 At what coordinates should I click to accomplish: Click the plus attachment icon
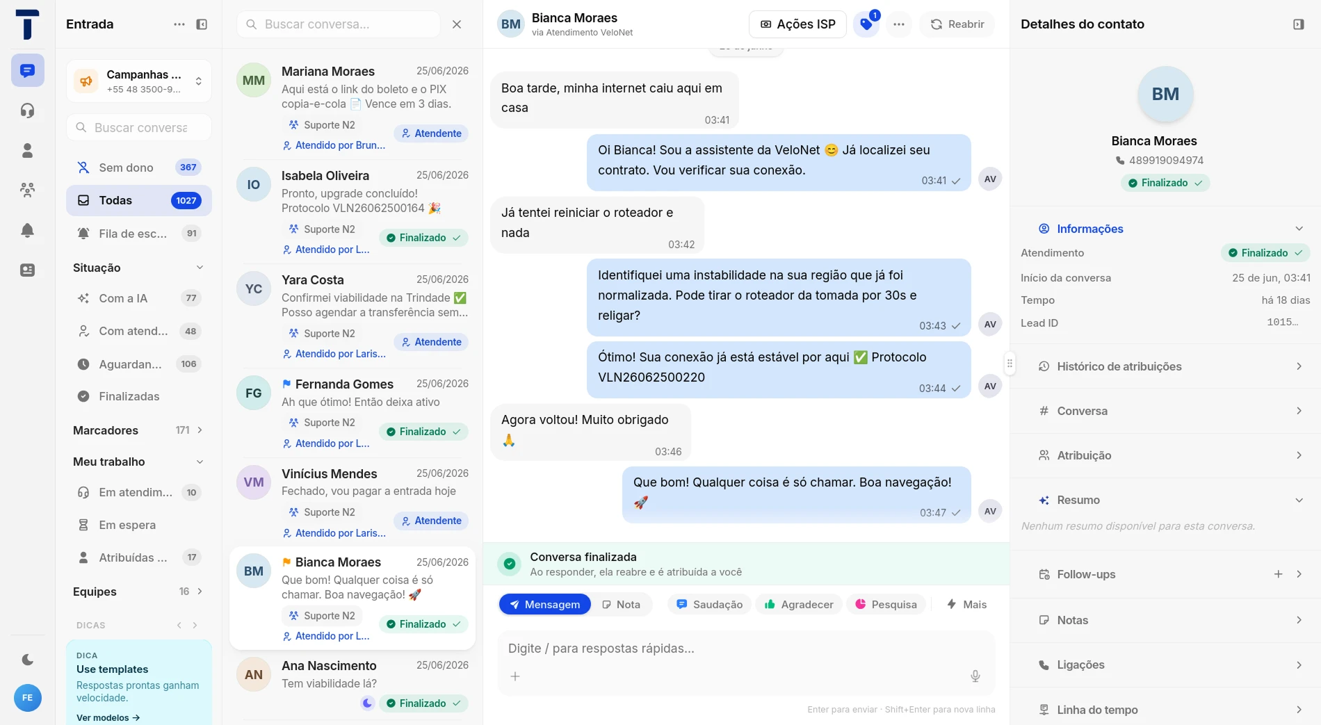pos(515,676)
